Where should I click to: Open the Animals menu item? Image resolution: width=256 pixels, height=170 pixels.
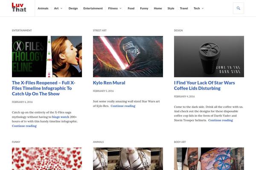(43, 8)
